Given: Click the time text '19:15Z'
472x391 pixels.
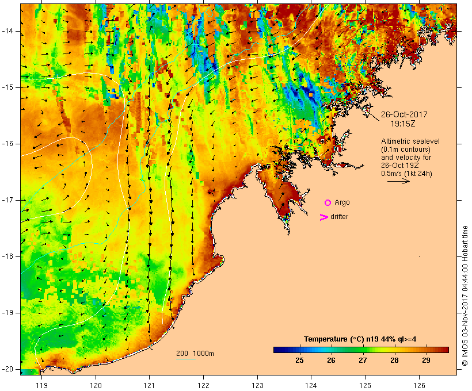Looking at the screenshot, I should (403, 124).
